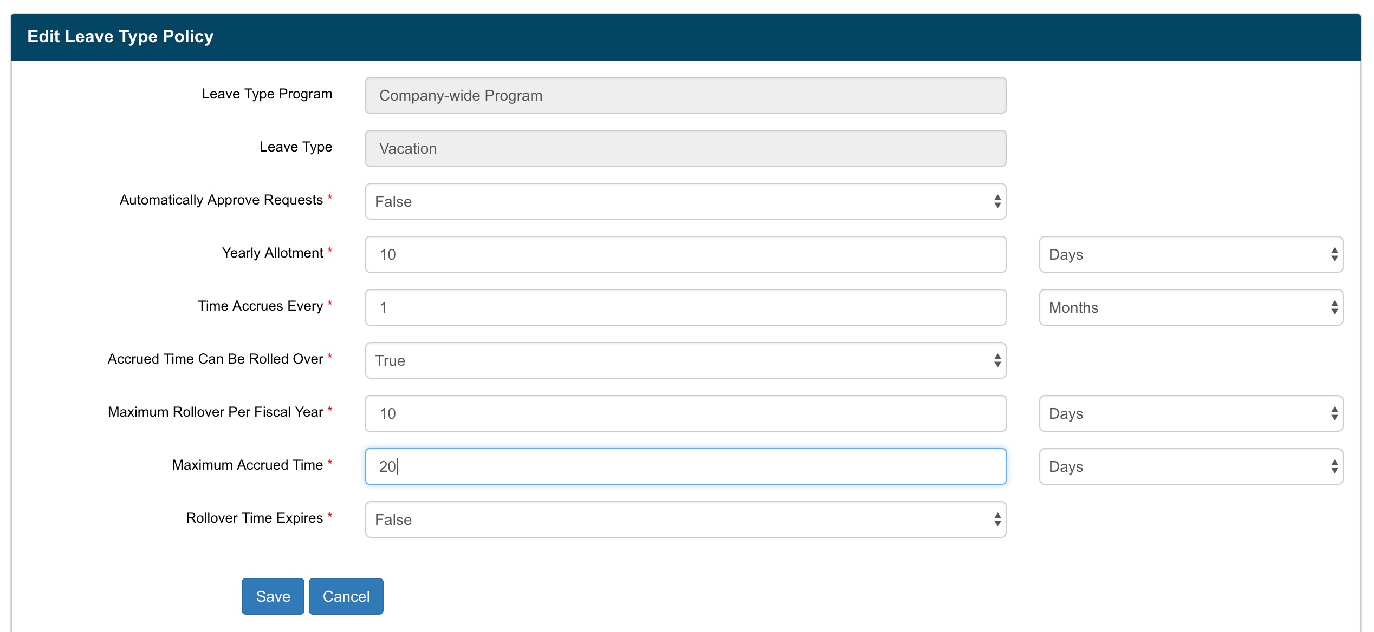Viewport: 1374px width, 632px height.
Task: Click the Cancel button
Action: [x=346, y=596]
